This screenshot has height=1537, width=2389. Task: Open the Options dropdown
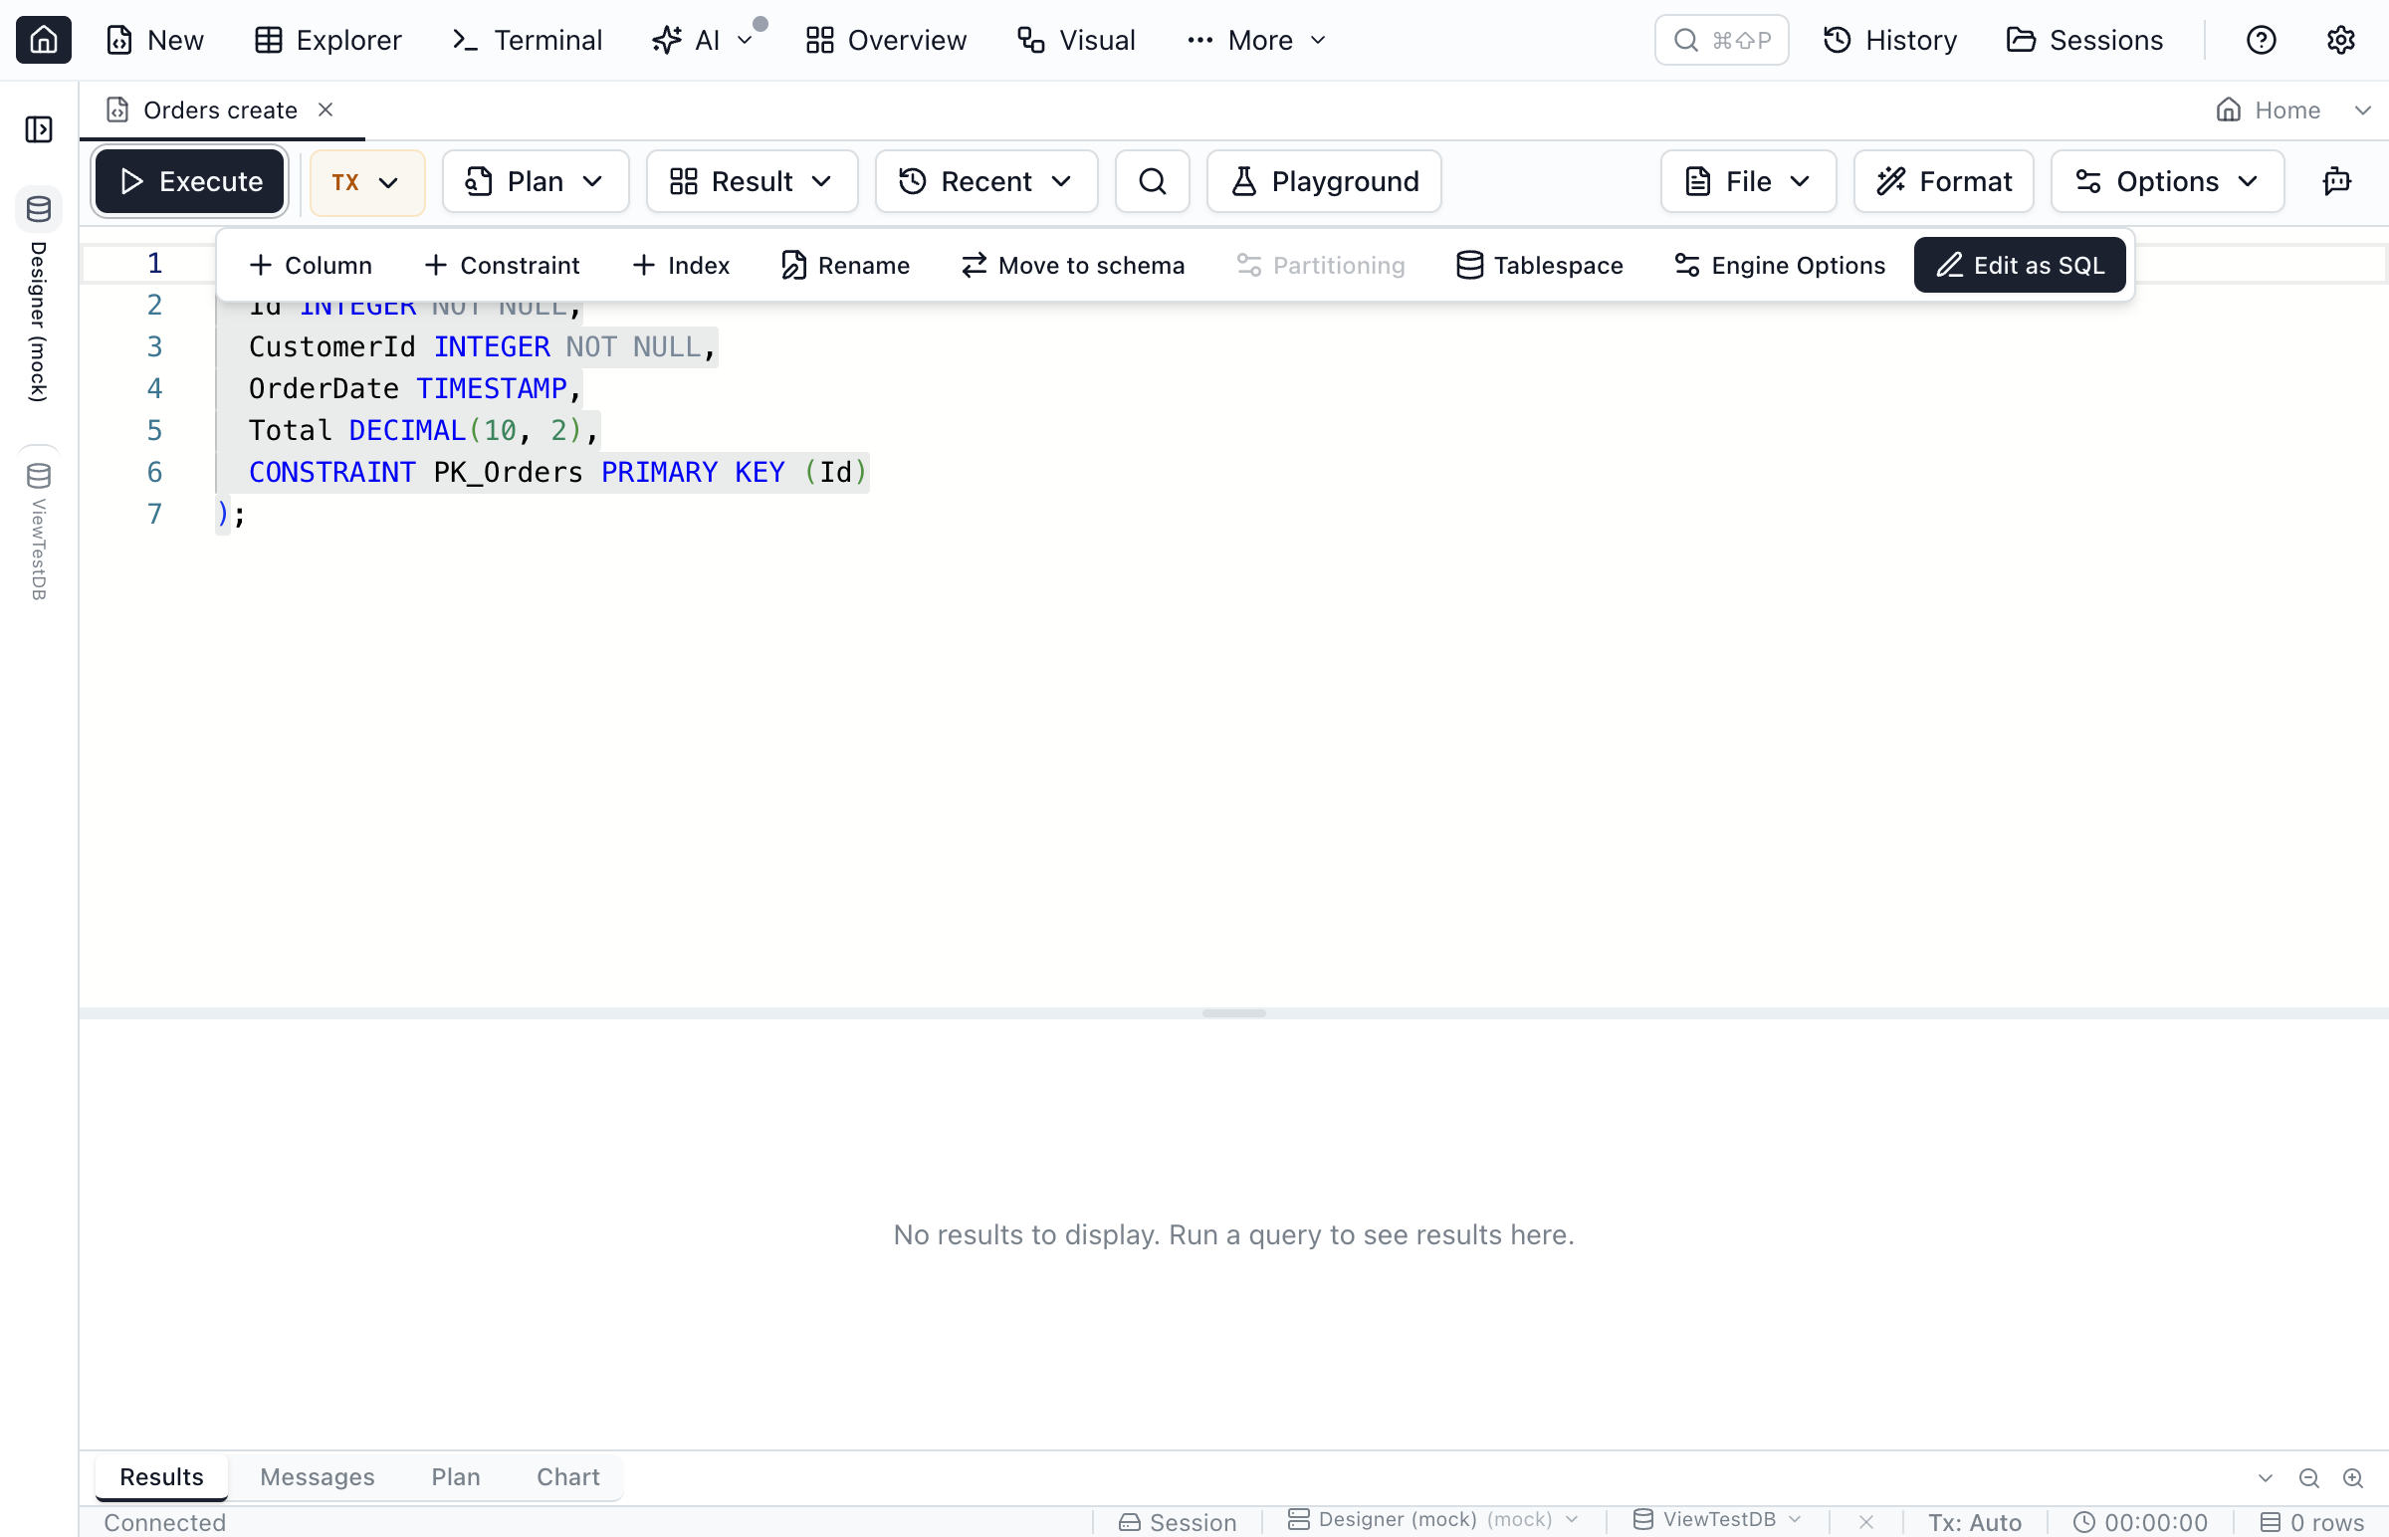tap(2167, 181)
